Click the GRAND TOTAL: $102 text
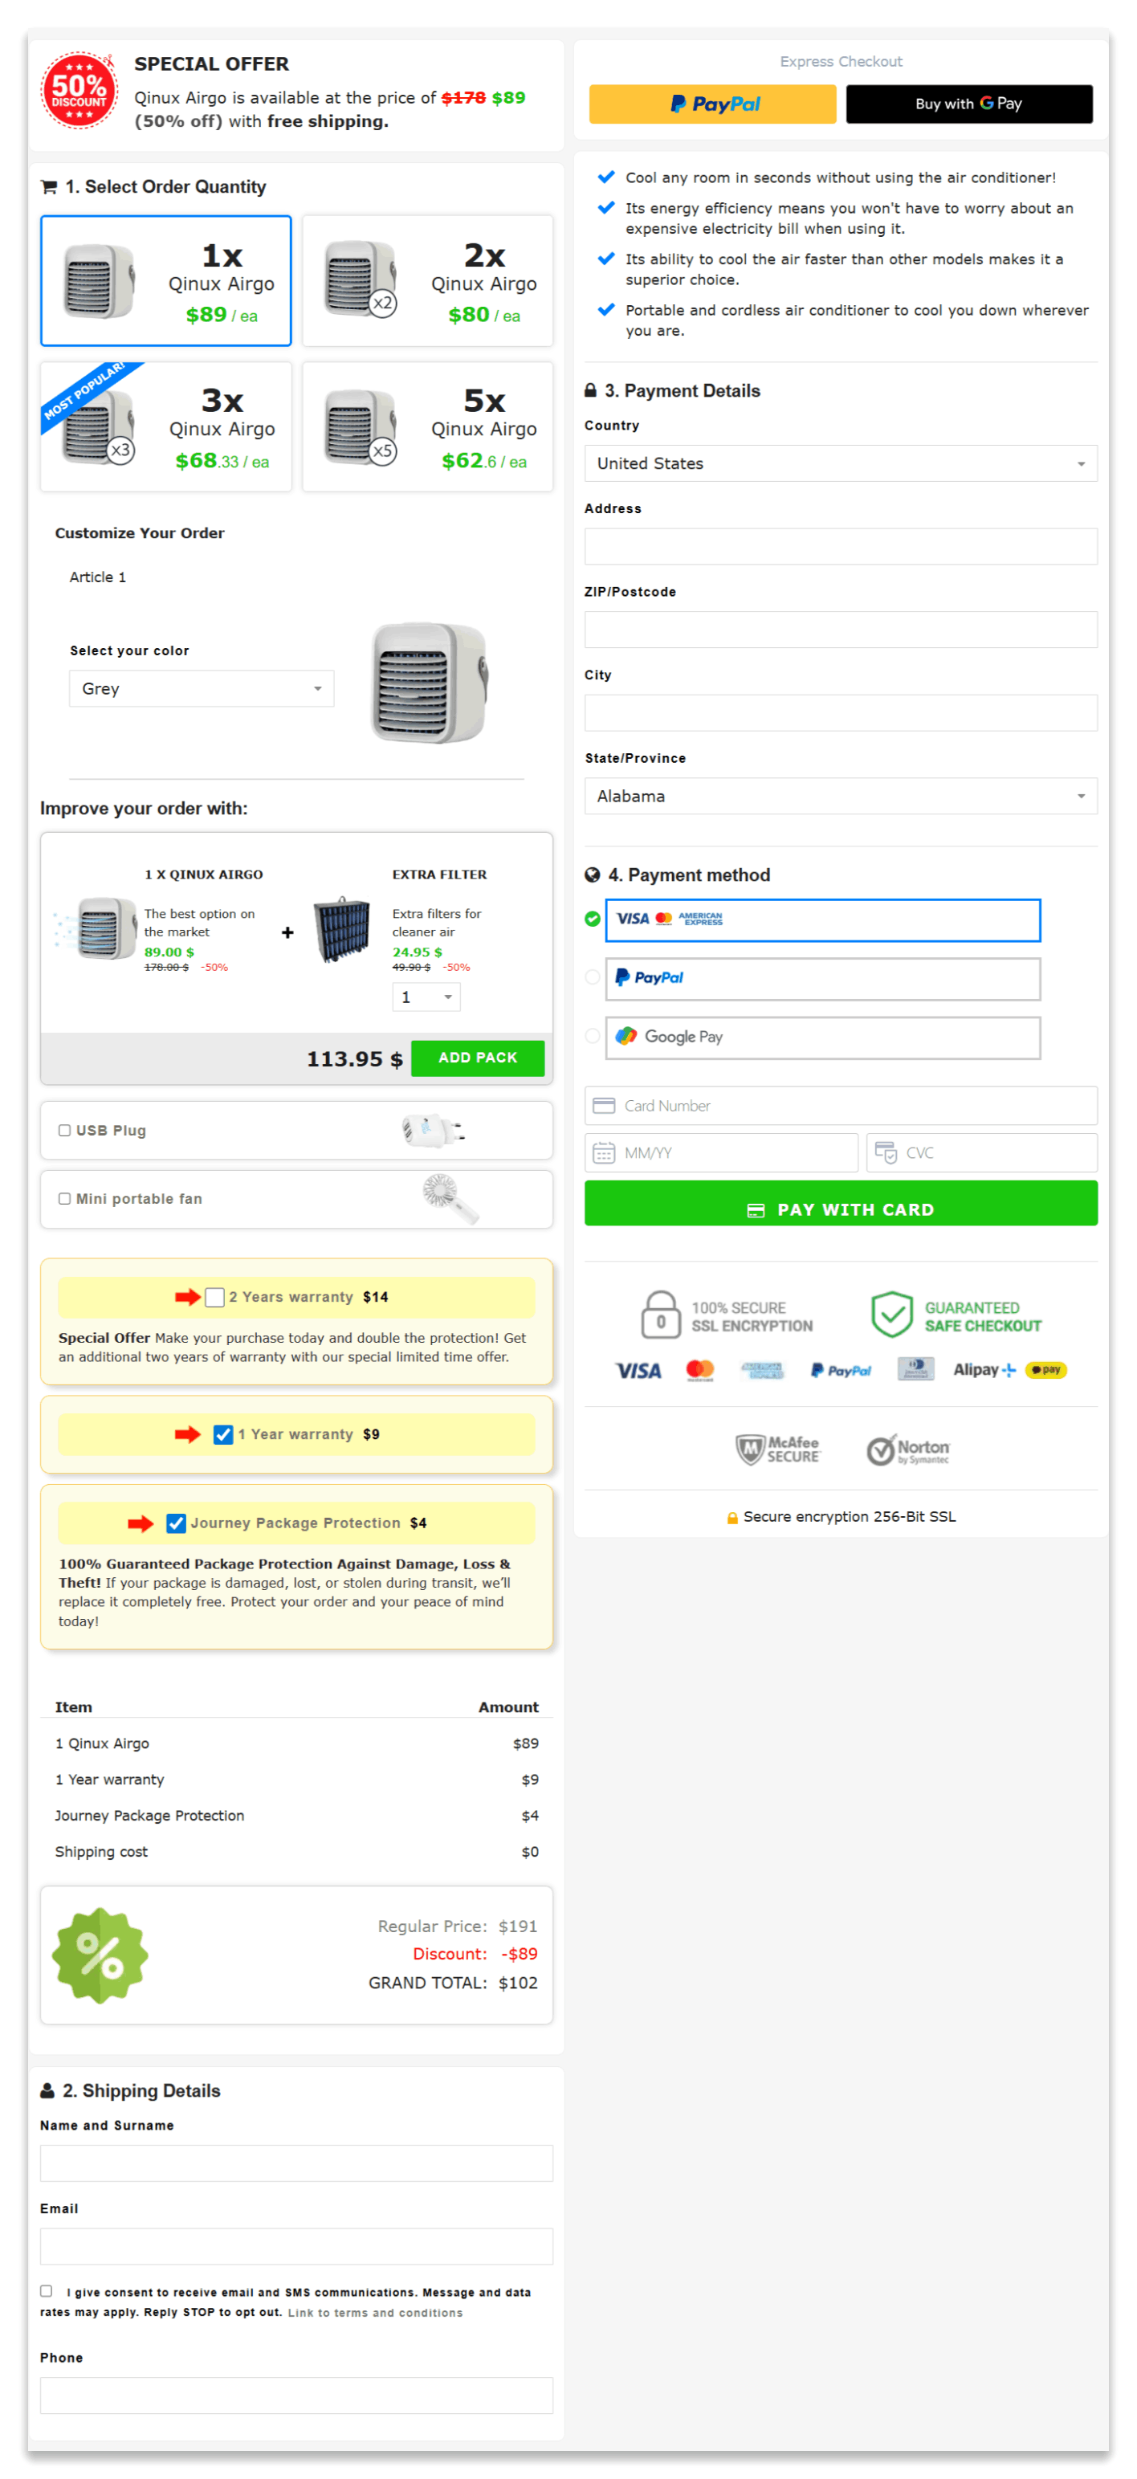 pyautogui.click(x=453, y=1984)
